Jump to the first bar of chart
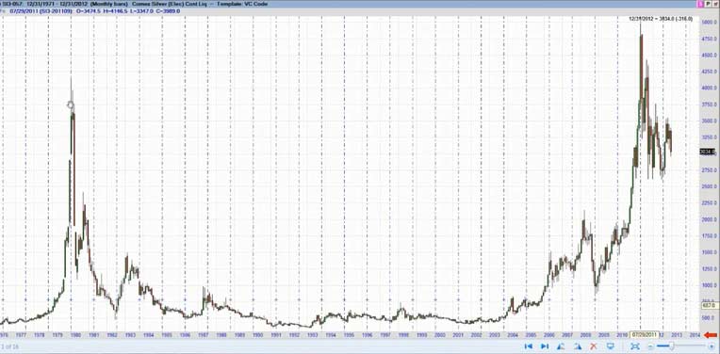The image size is (720, 354). (x=528, y=346)
